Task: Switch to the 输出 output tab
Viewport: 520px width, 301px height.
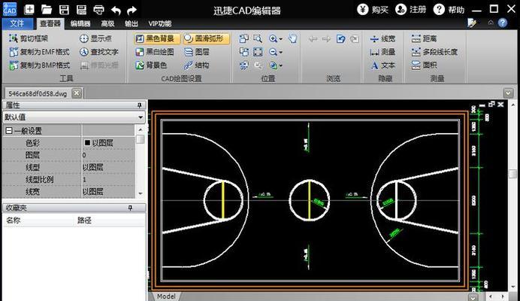Action: (132, 23)
